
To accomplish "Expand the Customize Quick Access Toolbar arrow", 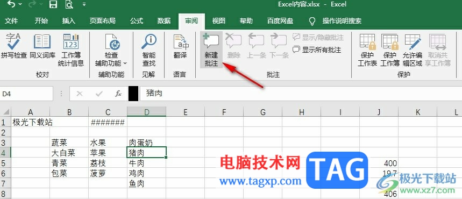I will (84, 4).
